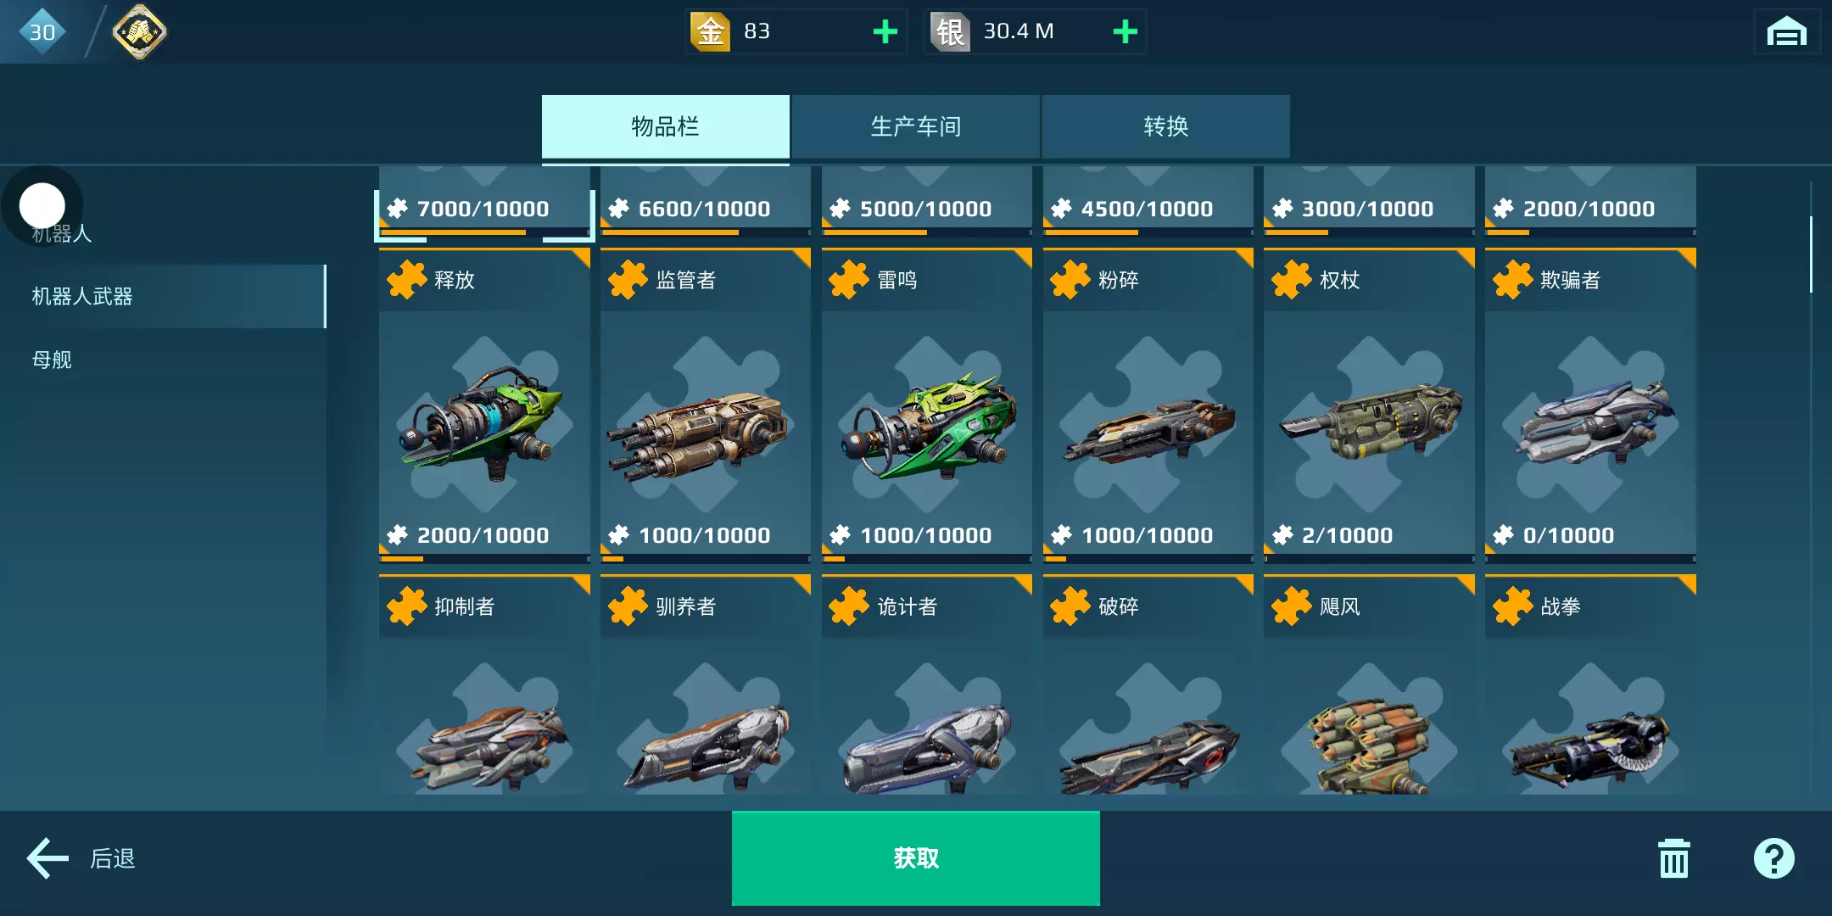Add silver using the plus icon
This screenshot has height=916, width=1832.
[x=1125, y=32]
